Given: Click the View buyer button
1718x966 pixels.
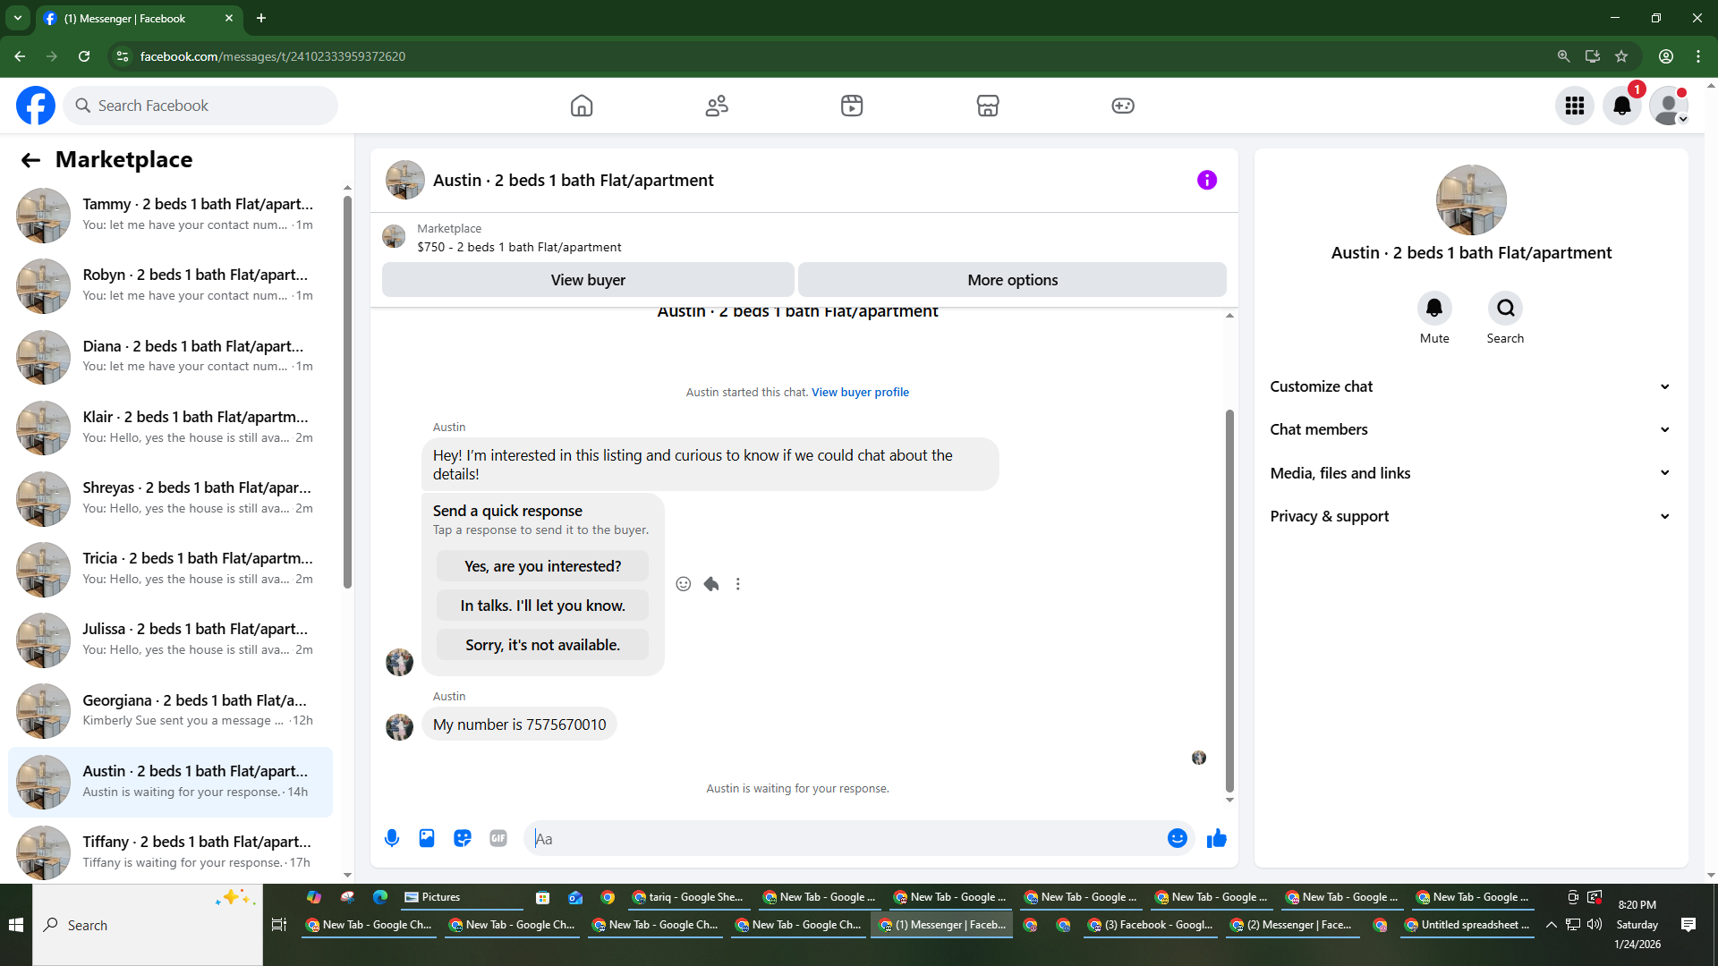Looking at the screenshot, I should [x=588, y=280].
